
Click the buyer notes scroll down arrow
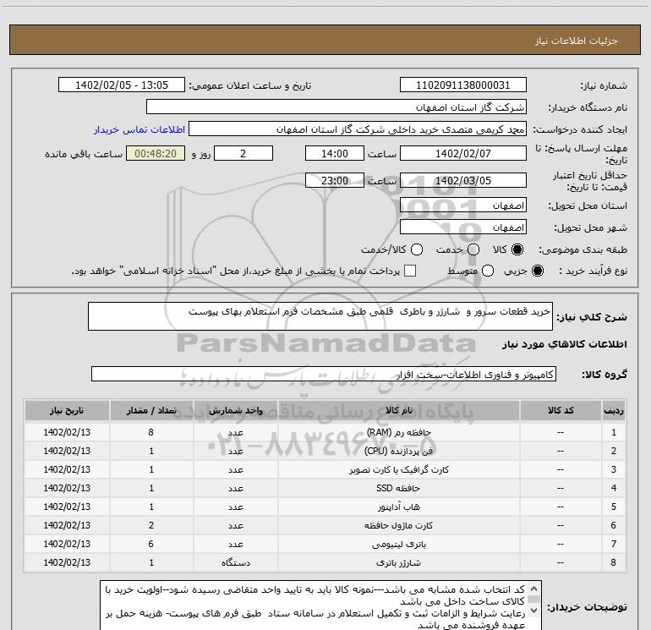(x=534, y=610)
